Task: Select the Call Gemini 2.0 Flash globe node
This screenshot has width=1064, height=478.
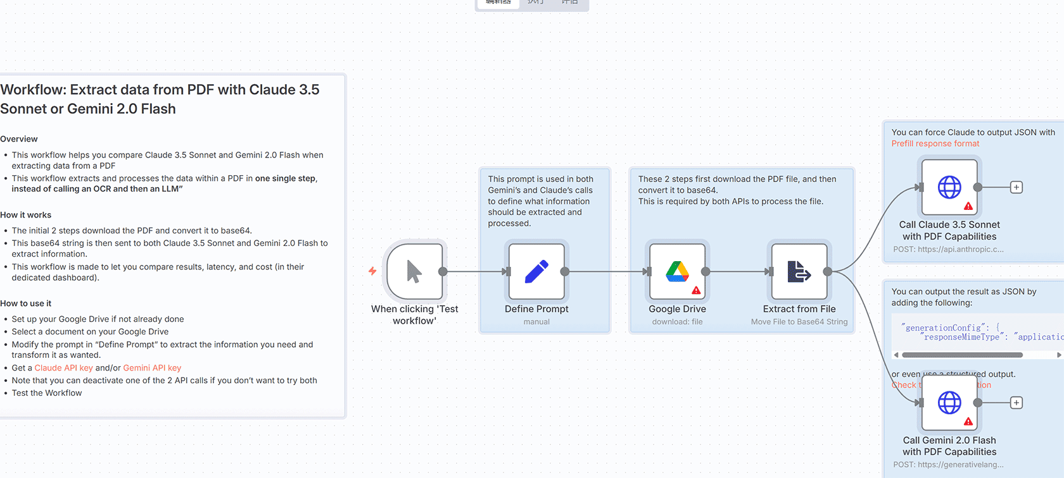Action: (x=949, y=403)
